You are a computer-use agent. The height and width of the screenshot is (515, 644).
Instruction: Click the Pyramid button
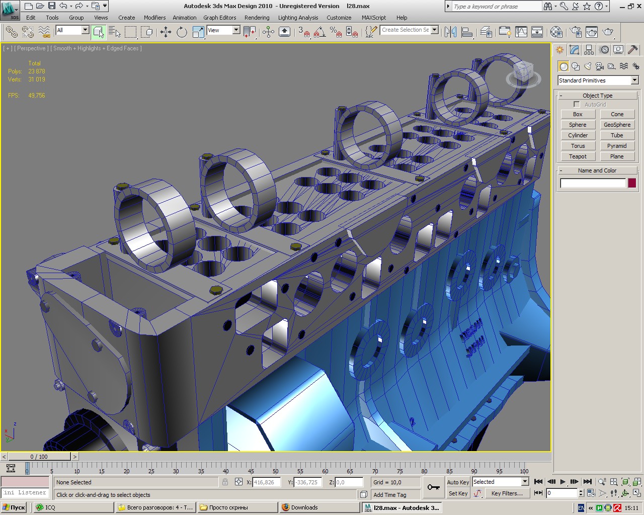[617, 146]
